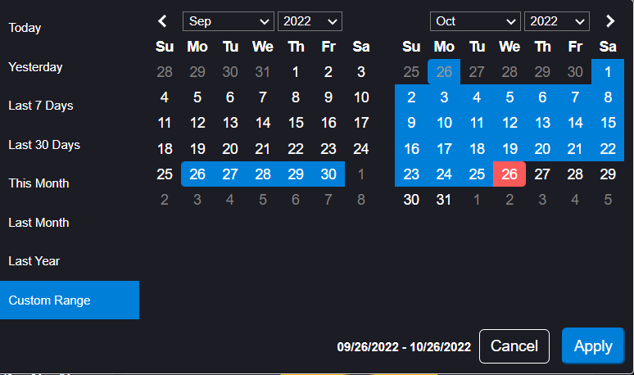The width and height of the screenshot is (634, 375).
Task: Advance to next month with right arrow
Action: tap(610, 21)
